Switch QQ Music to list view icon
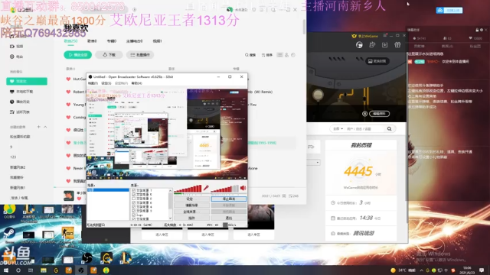The image size is (490, 275). (x=279, y=55)
